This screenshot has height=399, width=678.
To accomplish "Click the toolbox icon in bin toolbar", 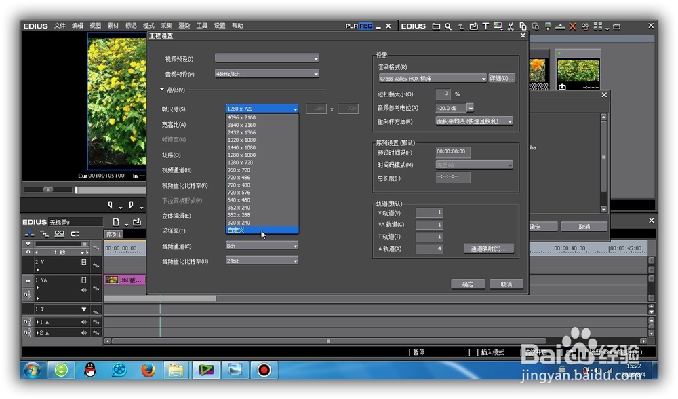I will tap(616, 26).
